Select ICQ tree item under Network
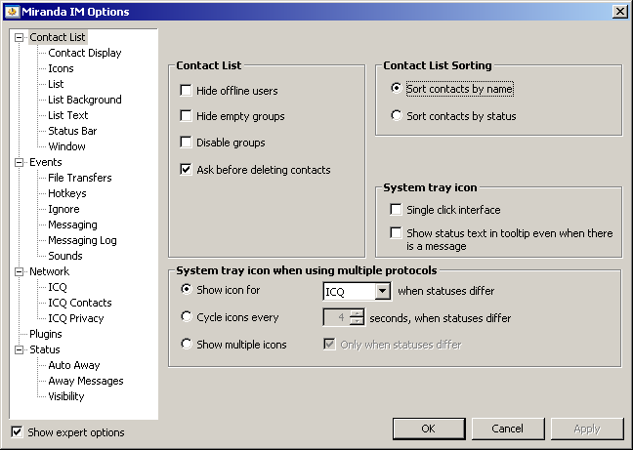 pos(58,287)
